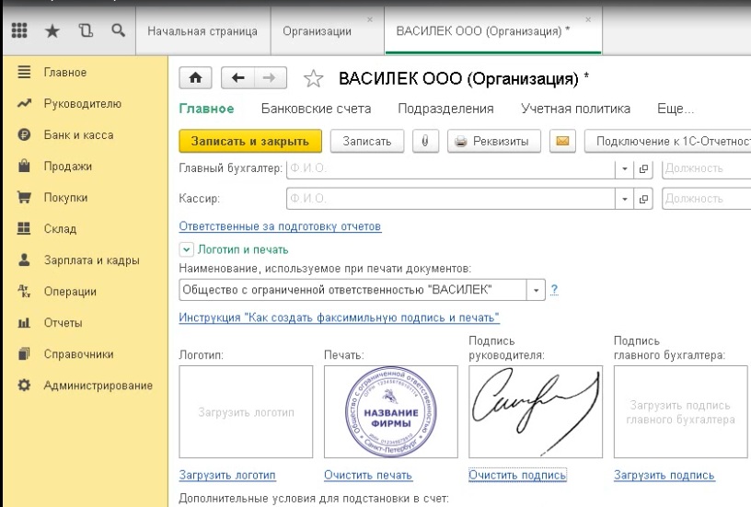Screen dimensions: 751x507
Task: Open Ответственные за подготовку отчетов link
Action: coord(280,226)
